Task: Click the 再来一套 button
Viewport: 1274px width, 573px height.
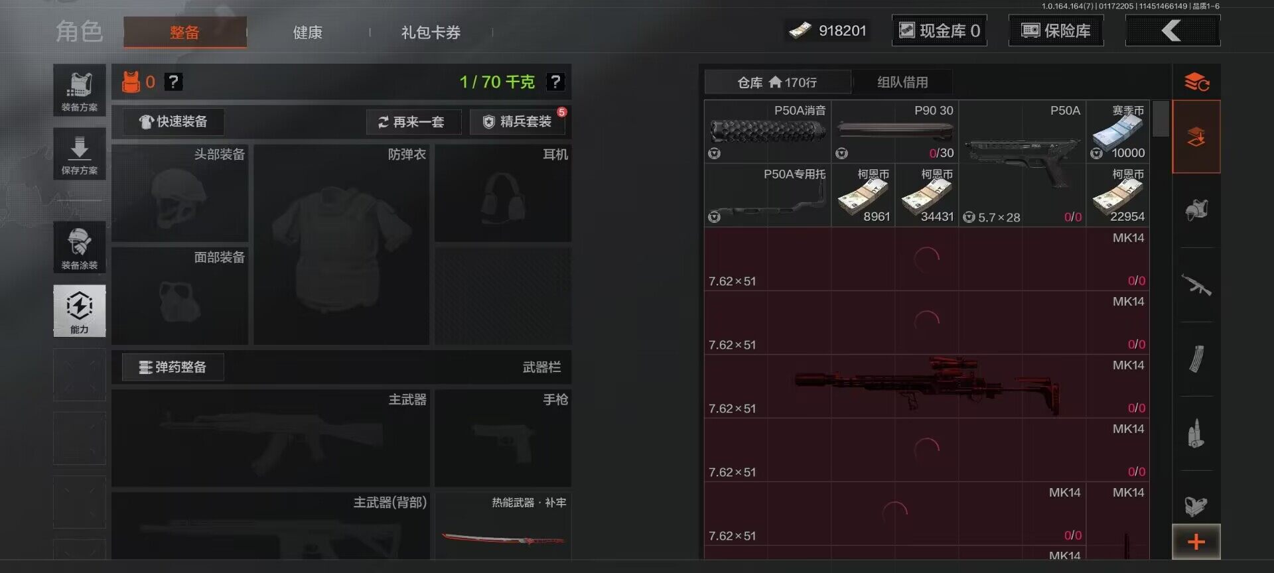Action: click(413, 122)
